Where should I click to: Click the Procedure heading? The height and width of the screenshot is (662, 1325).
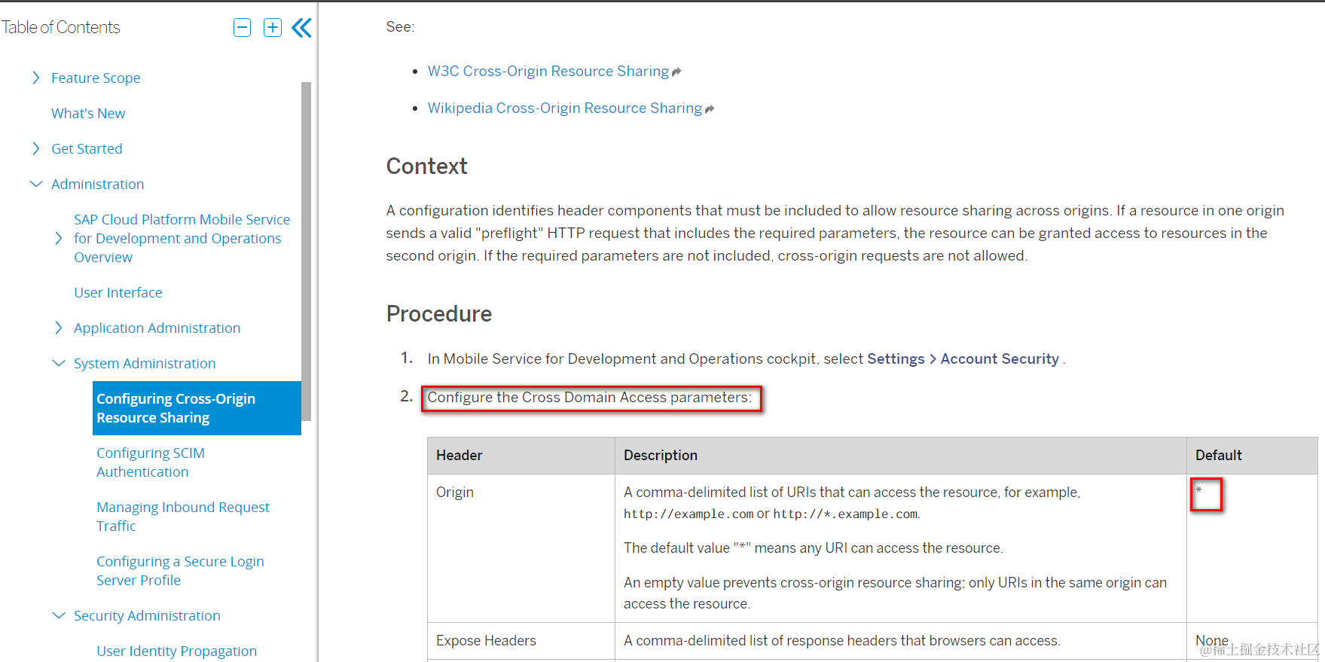pyautogui.click(x=438, y=313)
